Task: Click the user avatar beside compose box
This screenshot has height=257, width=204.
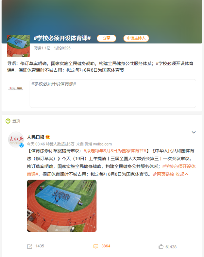Action: pos(16,89)
